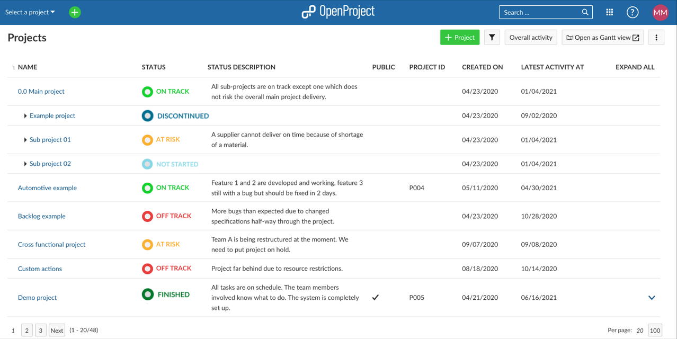Viewport: 677px width, 339px height.
Task: Click the green quick-add plus icon
Action: (x=75, y=12)
